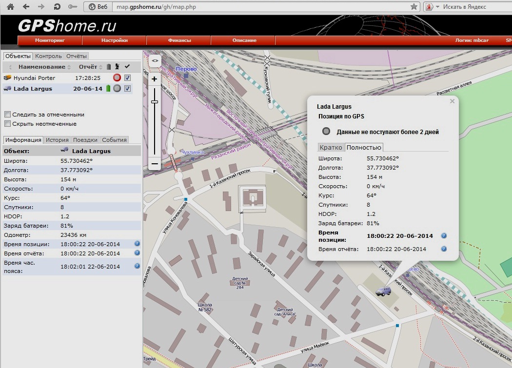
Task: Bookmark the page with the star icon
Action: (x=414, y=7)
